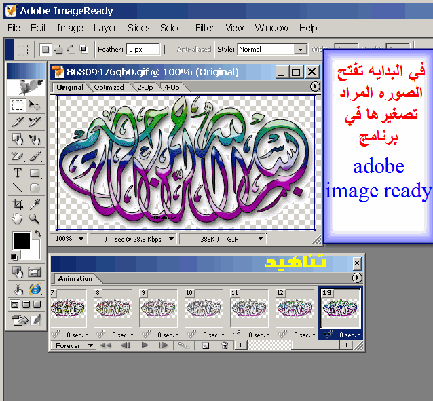Duplicate the current animation frame

[x=206, y=345]
